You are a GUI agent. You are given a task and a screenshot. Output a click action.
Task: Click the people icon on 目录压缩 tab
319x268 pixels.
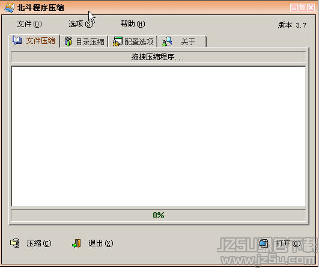(x=68, y=41)
